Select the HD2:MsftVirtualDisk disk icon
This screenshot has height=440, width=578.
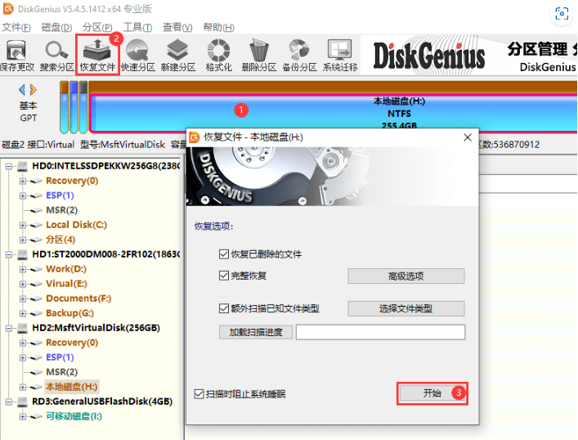[x=23, y=328]
